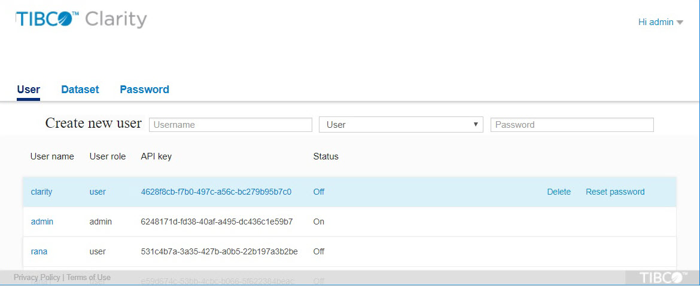Click the API key column header
Viewport: 700px width, 289px height.
(x=156, y=157)
